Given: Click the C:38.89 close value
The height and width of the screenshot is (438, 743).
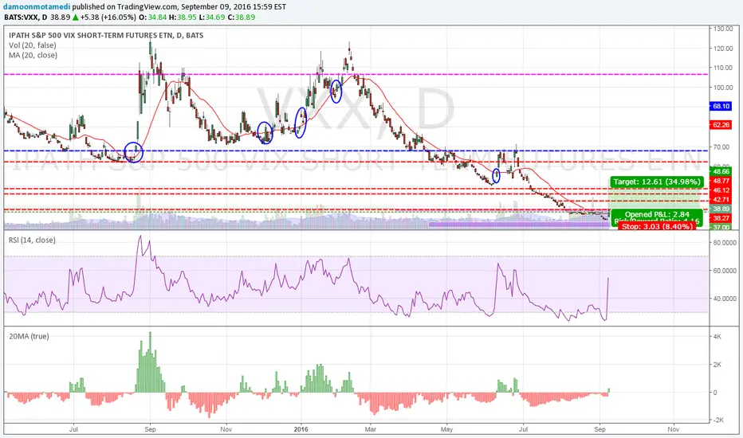Looking at the screenshot, I should (x=241, y=17).
